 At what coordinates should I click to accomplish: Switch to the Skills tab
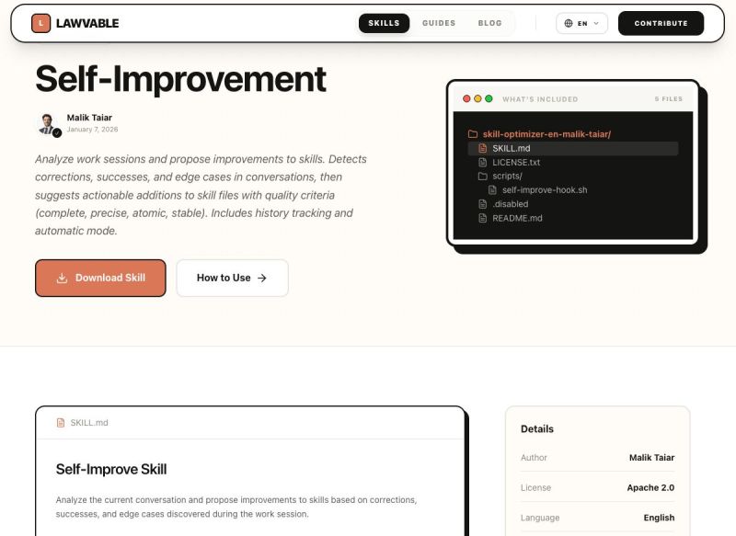coord(384,23)
